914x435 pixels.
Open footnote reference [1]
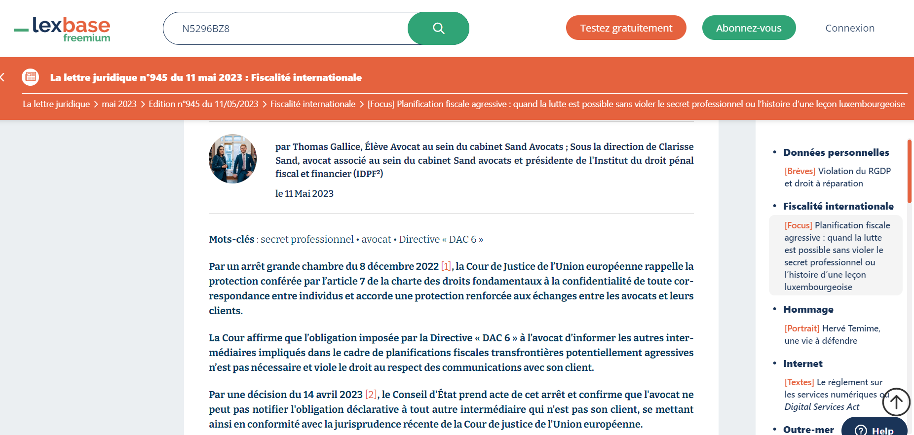[446, 266]
